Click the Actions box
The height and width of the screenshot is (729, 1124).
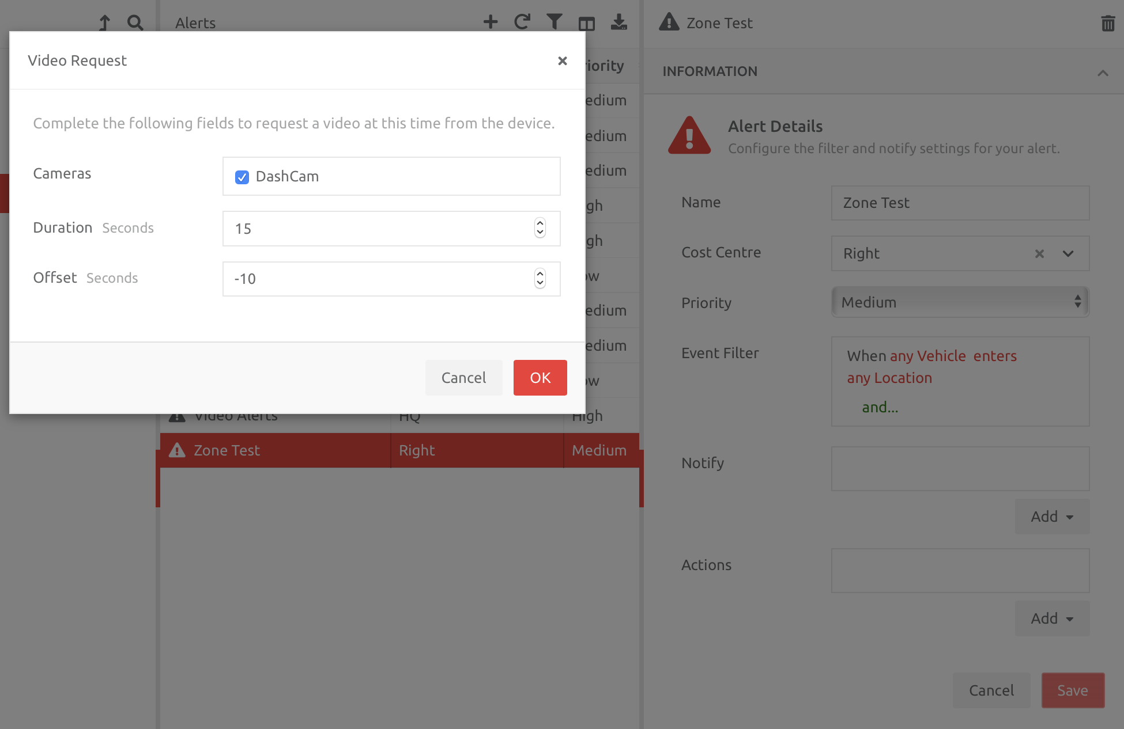pyautogui.click(x=960, y=571)
